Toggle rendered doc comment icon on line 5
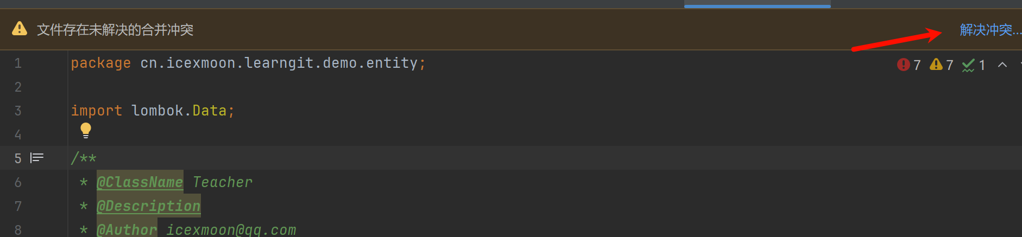This screenshot has height=237, width=1022. point(37,158)
